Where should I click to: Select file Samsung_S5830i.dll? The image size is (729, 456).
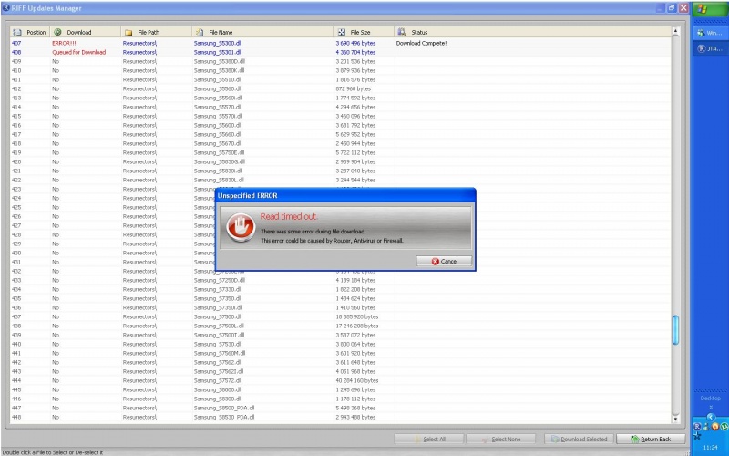click(x=218, y=171)
